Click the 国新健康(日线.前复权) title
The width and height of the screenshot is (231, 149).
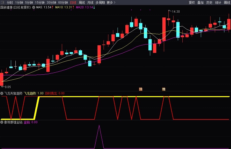(16, 7)
